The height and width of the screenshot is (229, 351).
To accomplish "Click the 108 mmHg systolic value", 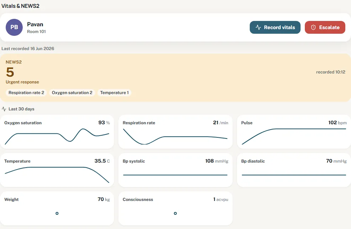I will pos(217,161).
